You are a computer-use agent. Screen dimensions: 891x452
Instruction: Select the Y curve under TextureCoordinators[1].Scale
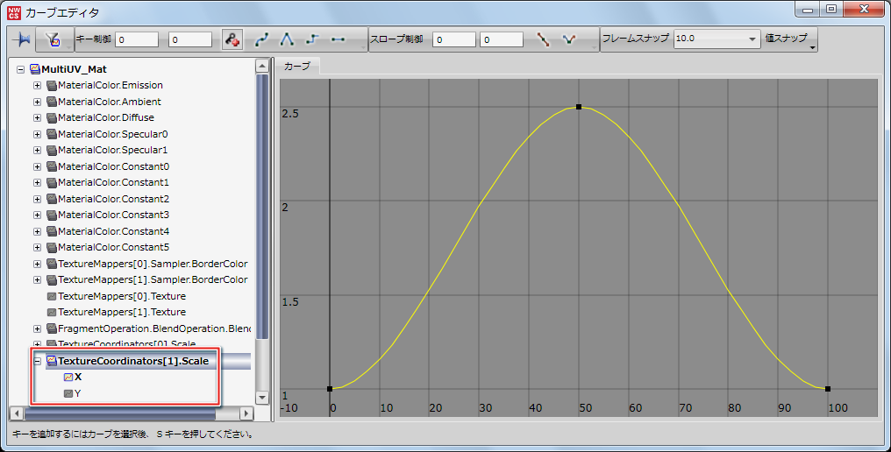pyautogui.click(x=77, y=394)
